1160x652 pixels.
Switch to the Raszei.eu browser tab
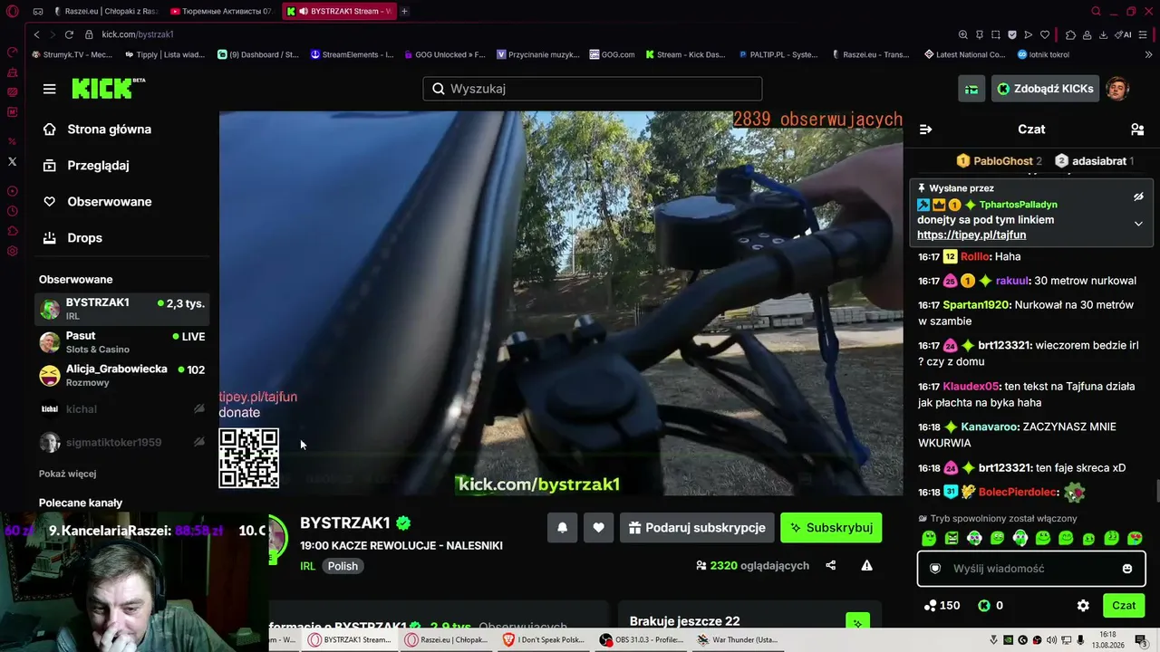pos(104,11)
